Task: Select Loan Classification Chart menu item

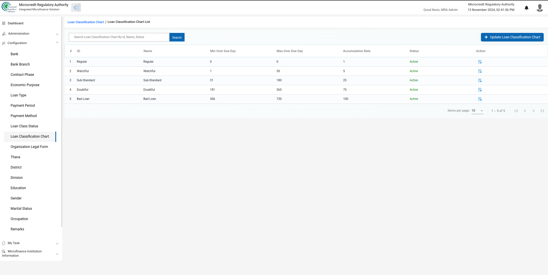Action: 30,136
